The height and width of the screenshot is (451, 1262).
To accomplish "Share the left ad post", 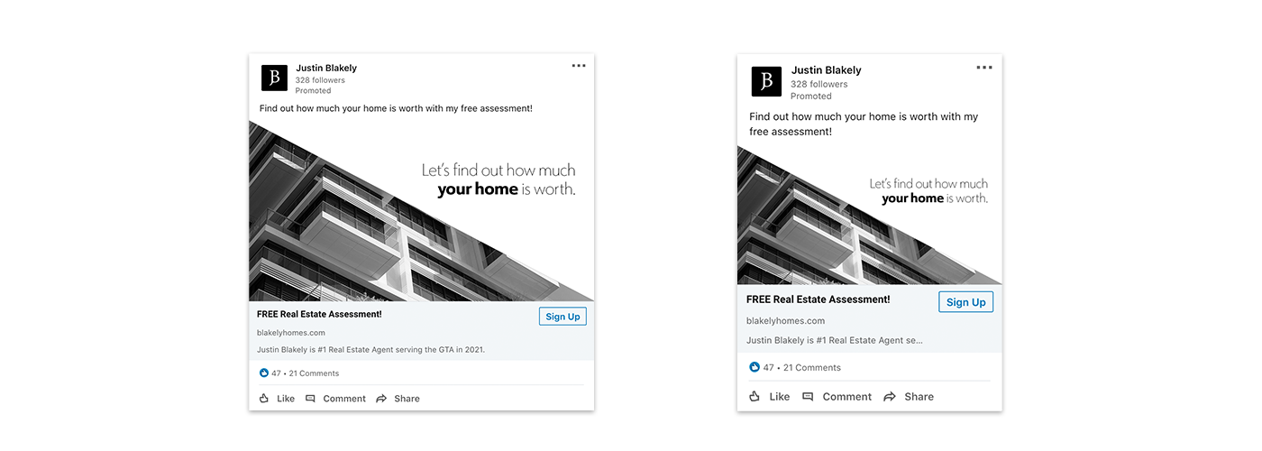I will (398, 398).
